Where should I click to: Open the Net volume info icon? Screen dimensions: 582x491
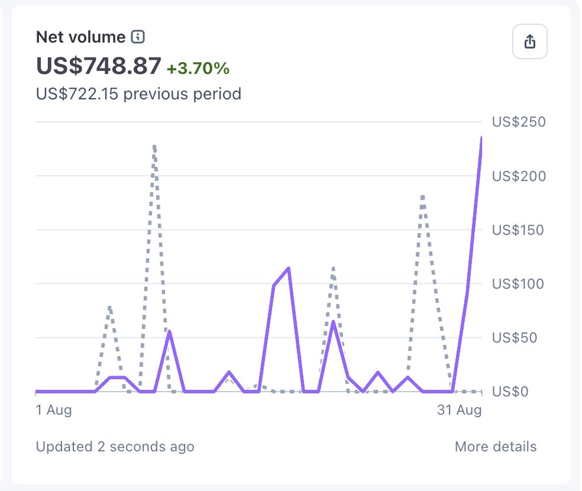138,37
